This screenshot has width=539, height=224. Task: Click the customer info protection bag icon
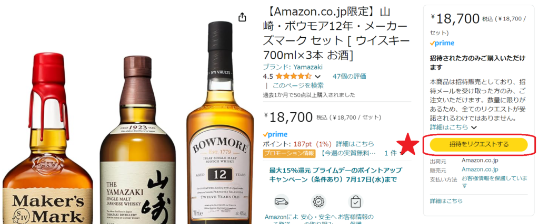pos(355,202)
